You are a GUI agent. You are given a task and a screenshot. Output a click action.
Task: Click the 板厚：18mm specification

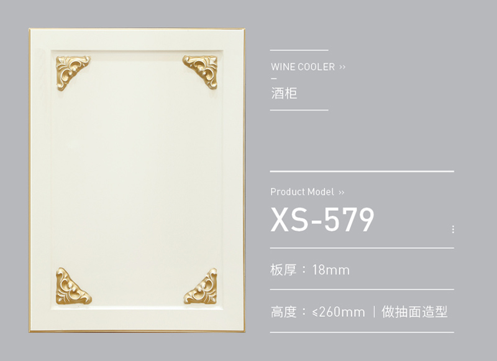[310, 270]
